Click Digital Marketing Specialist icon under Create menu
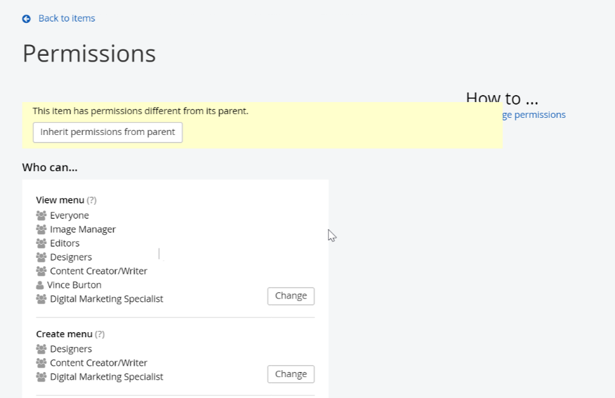This screenshot has width=615, height=398. pyautogui.click(x=41, y=376)
